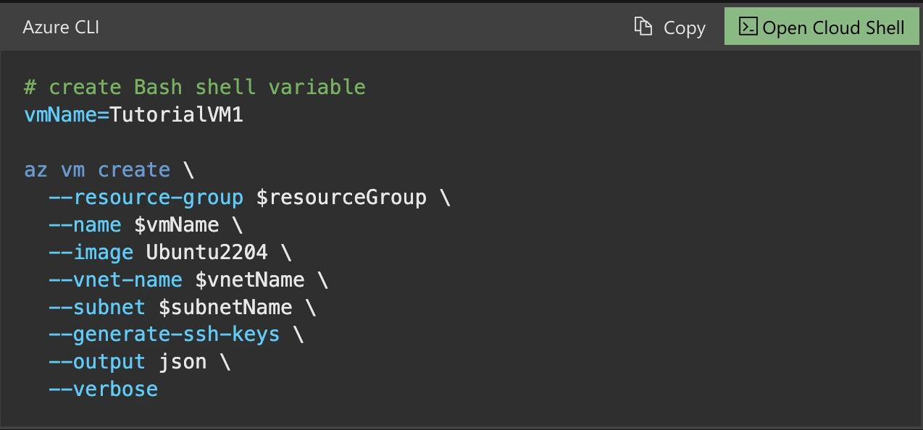The width and height of the screenshot is (923, 430).
Task: Click the TutorialVM1 value text
Action: coord(176,114)
